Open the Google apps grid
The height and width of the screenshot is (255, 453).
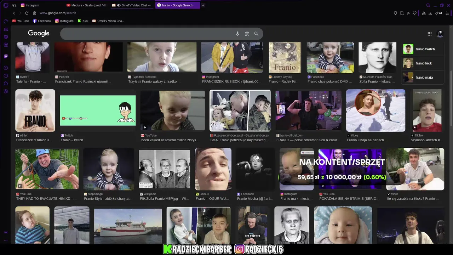[429, 34]
